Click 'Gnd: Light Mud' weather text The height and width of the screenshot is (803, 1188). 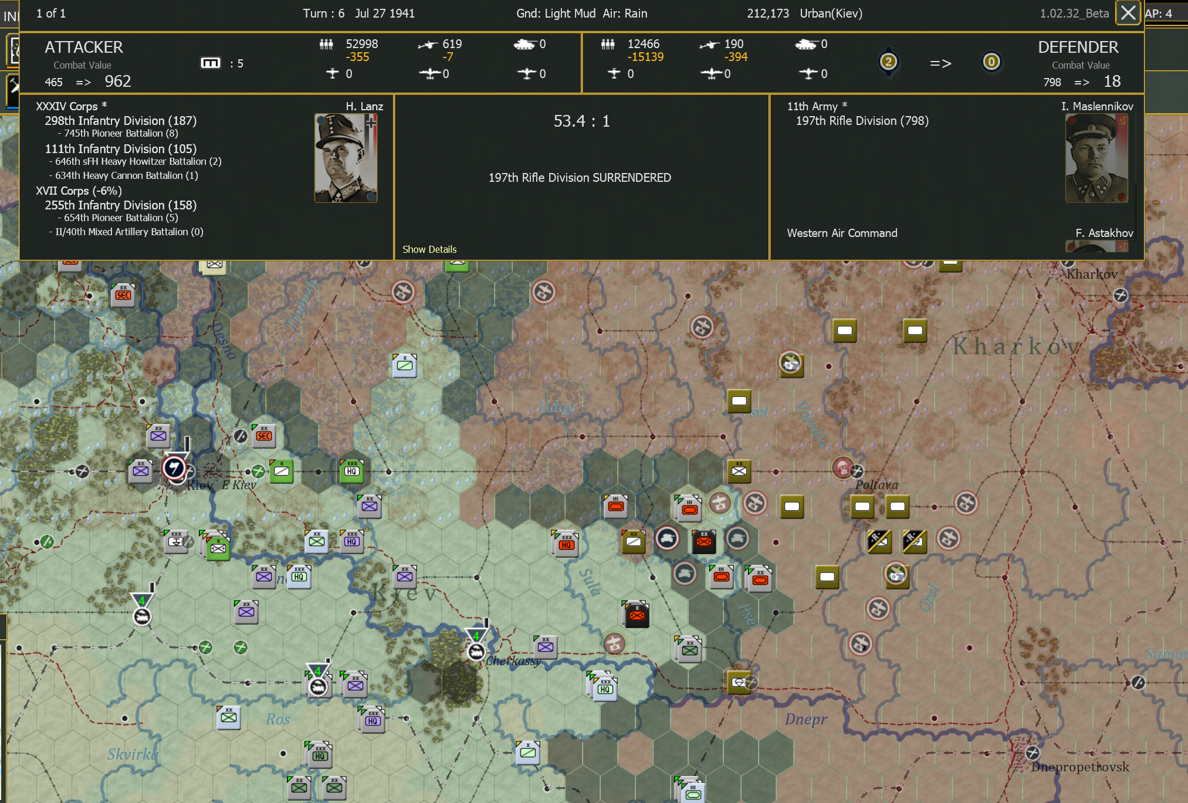[x=556, y=13]
